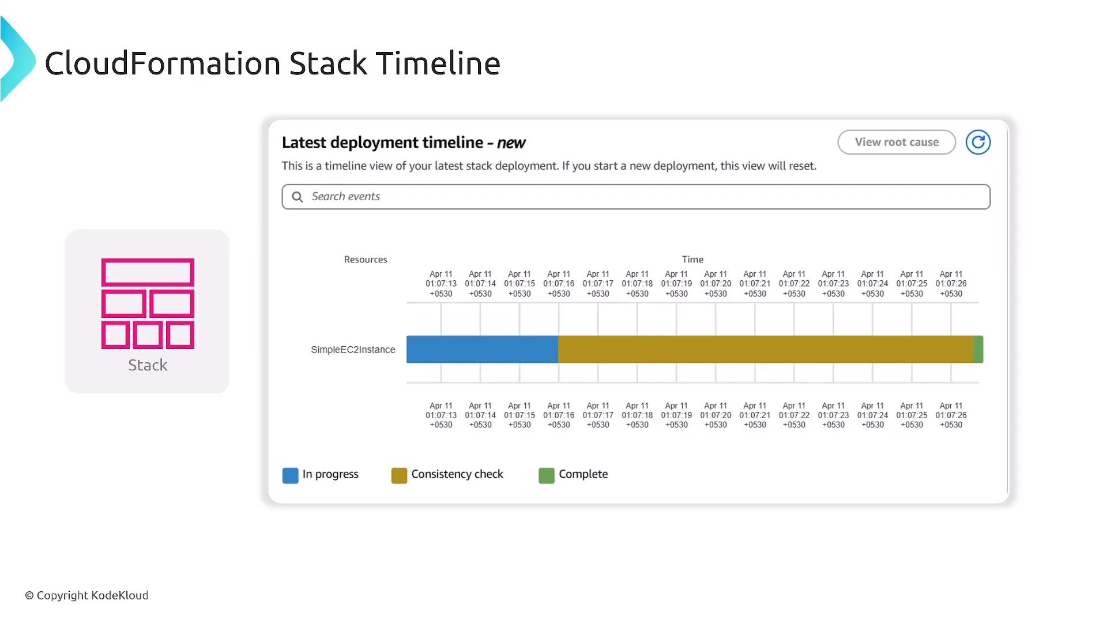Click the bottom 01:07:23 time label

[833, 415]
